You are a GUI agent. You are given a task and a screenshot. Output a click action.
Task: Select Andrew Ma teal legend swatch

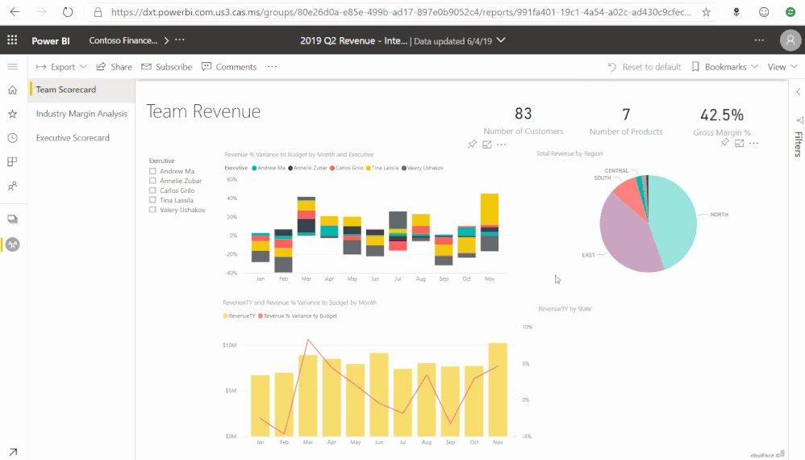click(254, 168)
